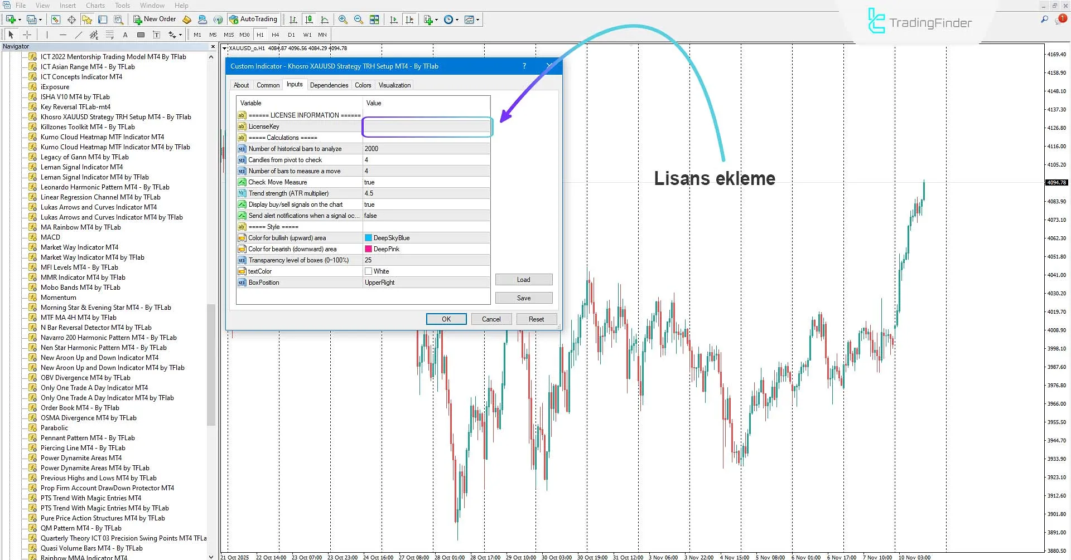Image resolution: width=1071 pixels, height=560 pixels.
Task: Disable buy/sell signals display on chart
Action: coord(427,204)
